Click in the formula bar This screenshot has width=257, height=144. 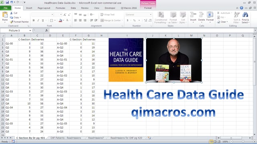click(151, 30)
